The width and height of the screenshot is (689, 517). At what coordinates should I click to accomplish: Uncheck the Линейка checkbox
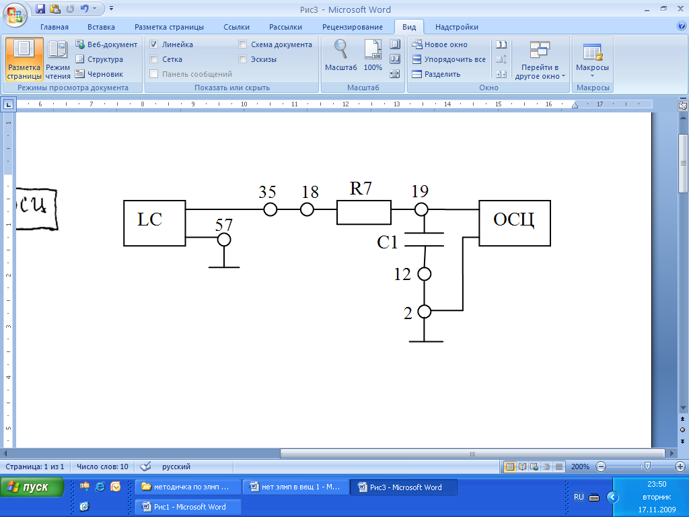(154, 44)
